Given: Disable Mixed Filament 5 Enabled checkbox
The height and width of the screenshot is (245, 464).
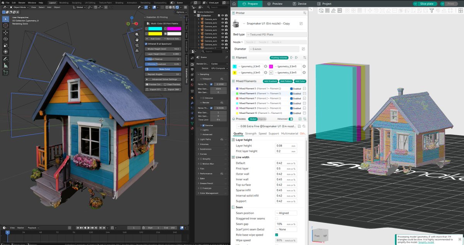Looking at the screenshot, I should tap(291, 88).
